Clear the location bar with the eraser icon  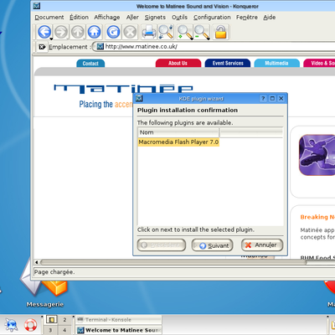pyautogui.click(x=42, y=47)
